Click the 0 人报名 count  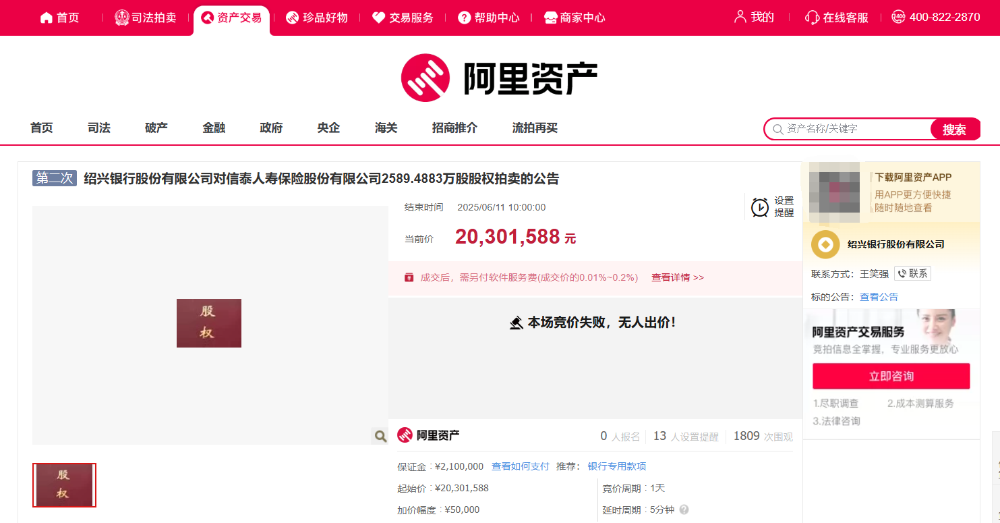coord(620,437)
